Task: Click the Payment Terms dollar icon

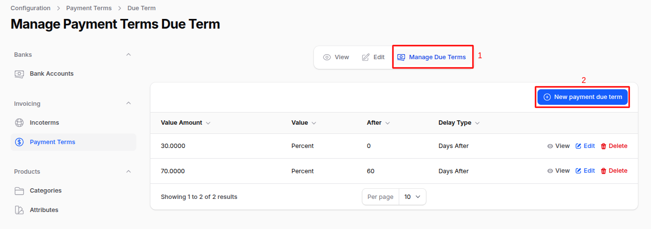Action: (x=19, y=142)
